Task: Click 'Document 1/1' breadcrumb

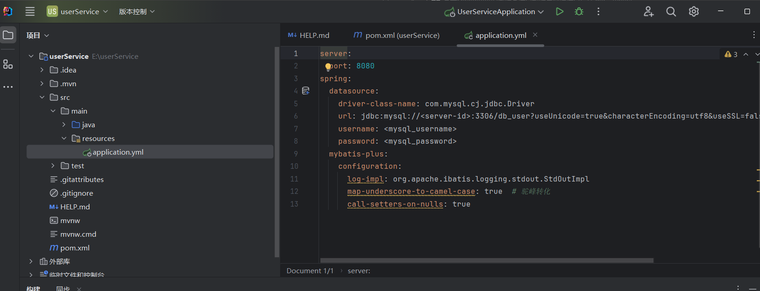Action: (310, 270)
